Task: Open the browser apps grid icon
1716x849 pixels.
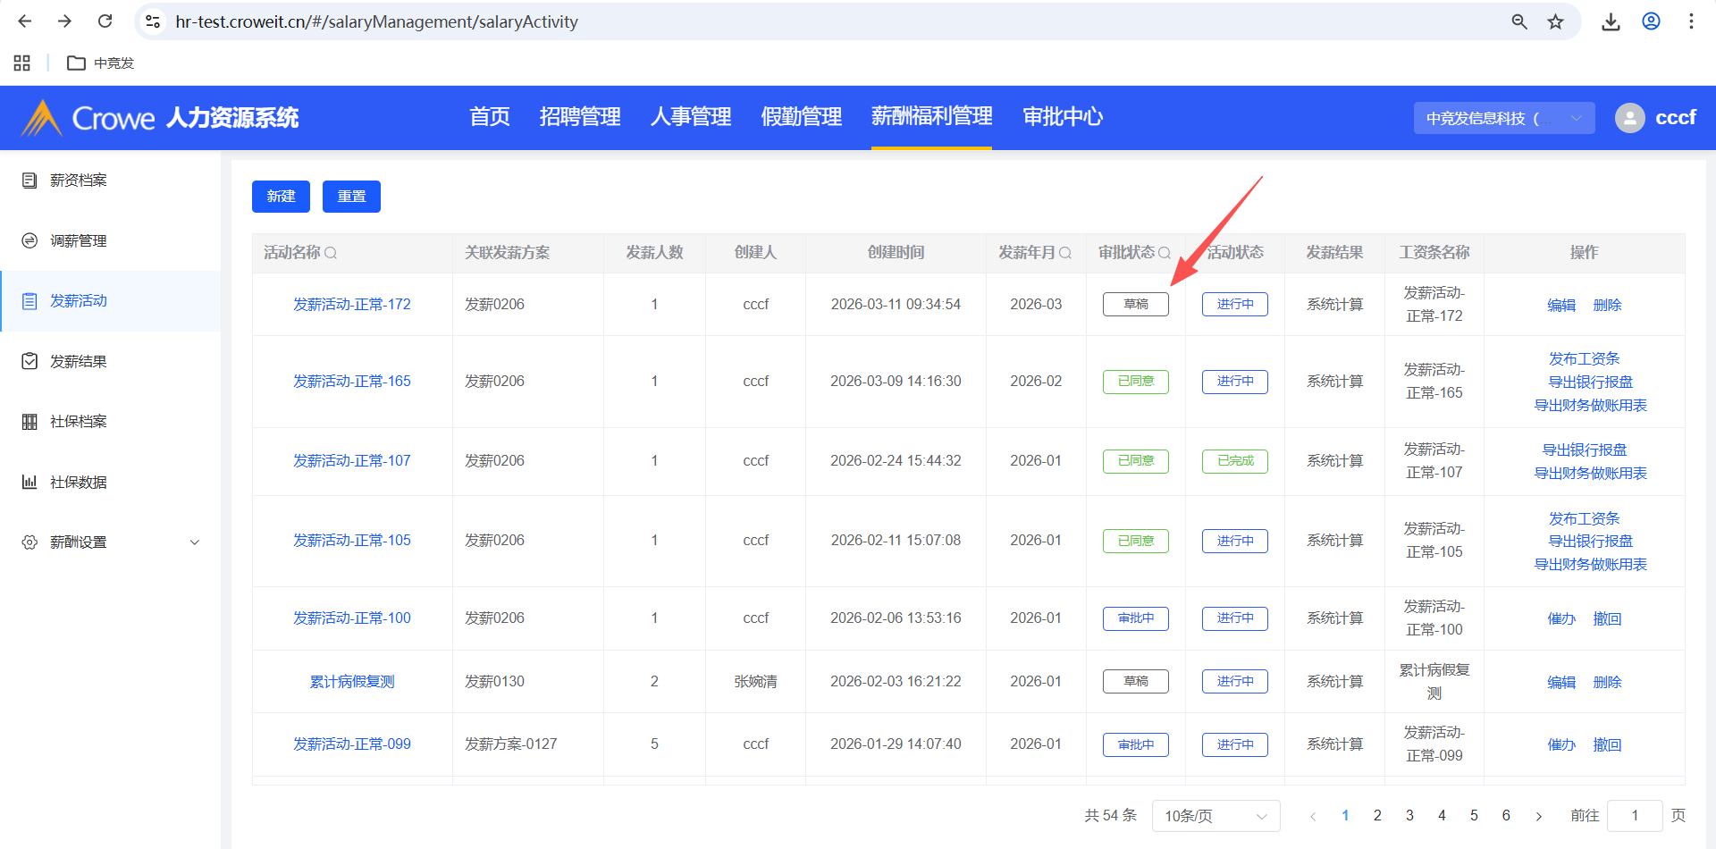Action: point(22,63)
